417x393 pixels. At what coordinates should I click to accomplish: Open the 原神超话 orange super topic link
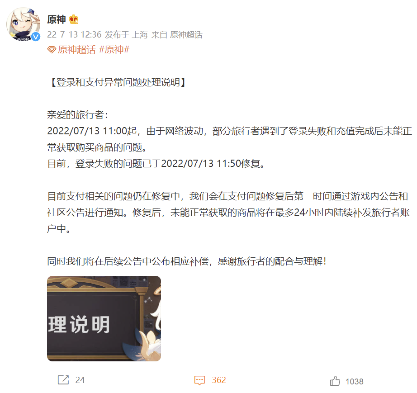point(76,50)
